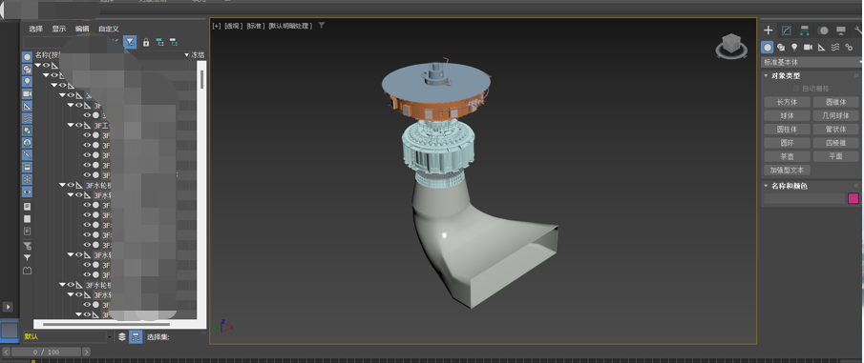Click the [+] viewport menu label
Image resolution: width=864 pixels, height=363 pixels.
[x=217, y=26]
